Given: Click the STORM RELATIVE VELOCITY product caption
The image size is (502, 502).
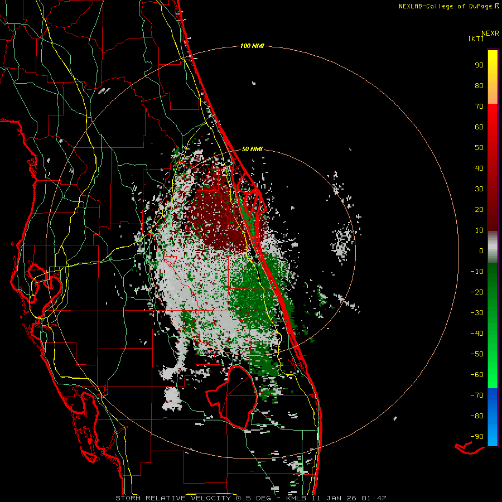Looking at the screenshot, I should tap(173, 498).
